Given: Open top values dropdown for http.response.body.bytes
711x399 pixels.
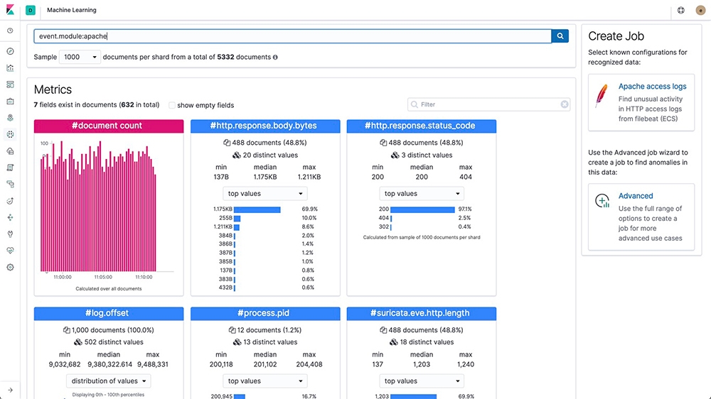Looking at the screenshot, I should pyautogui.click(x=264, y=193).
